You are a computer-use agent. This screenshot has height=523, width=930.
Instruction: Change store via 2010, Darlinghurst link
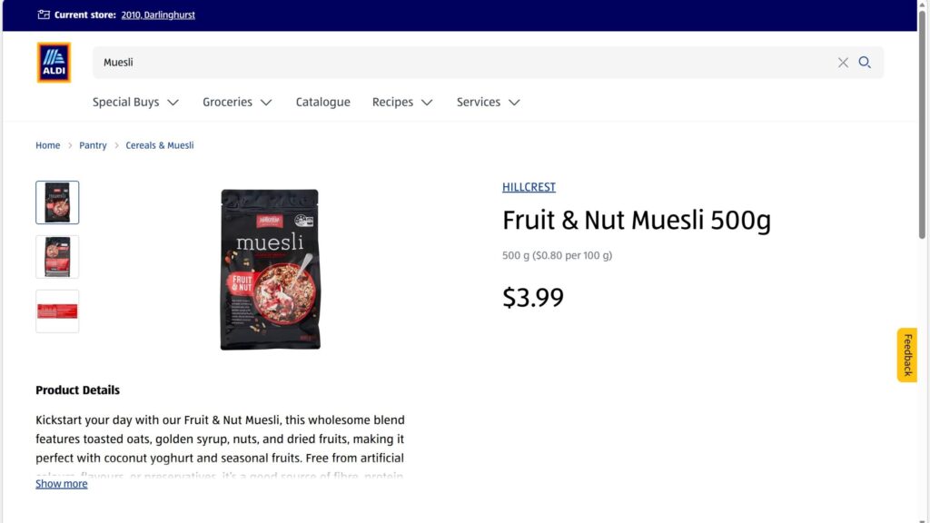pyautogui.click(x=158, y=15)
